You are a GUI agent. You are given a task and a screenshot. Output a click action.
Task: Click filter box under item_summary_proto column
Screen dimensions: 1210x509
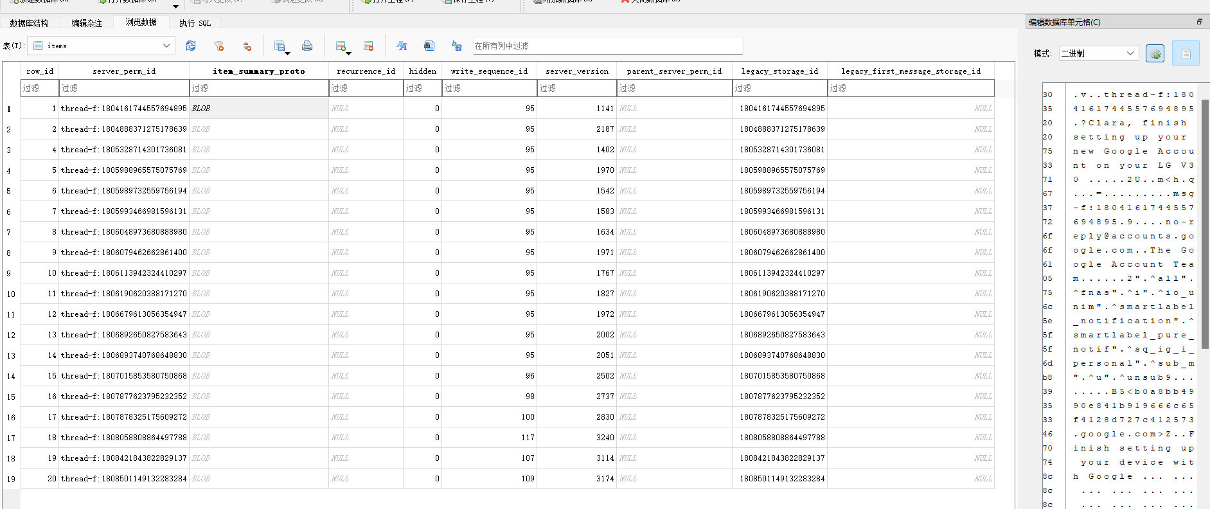click(x=259, y=88)
